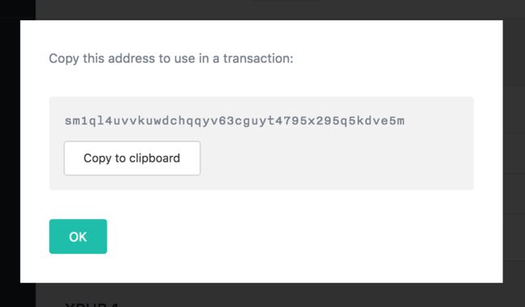The height and width of the screenshot is (307, 525).
Task: Click the 'Copy this address' instruction text
Action: [x=171, y=59]
